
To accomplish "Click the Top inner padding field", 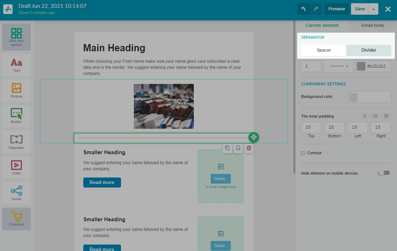I will point(311,127).
